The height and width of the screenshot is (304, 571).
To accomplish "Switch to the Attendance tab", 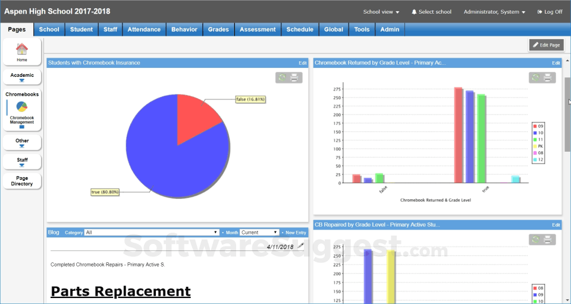I will click(144, 29).
